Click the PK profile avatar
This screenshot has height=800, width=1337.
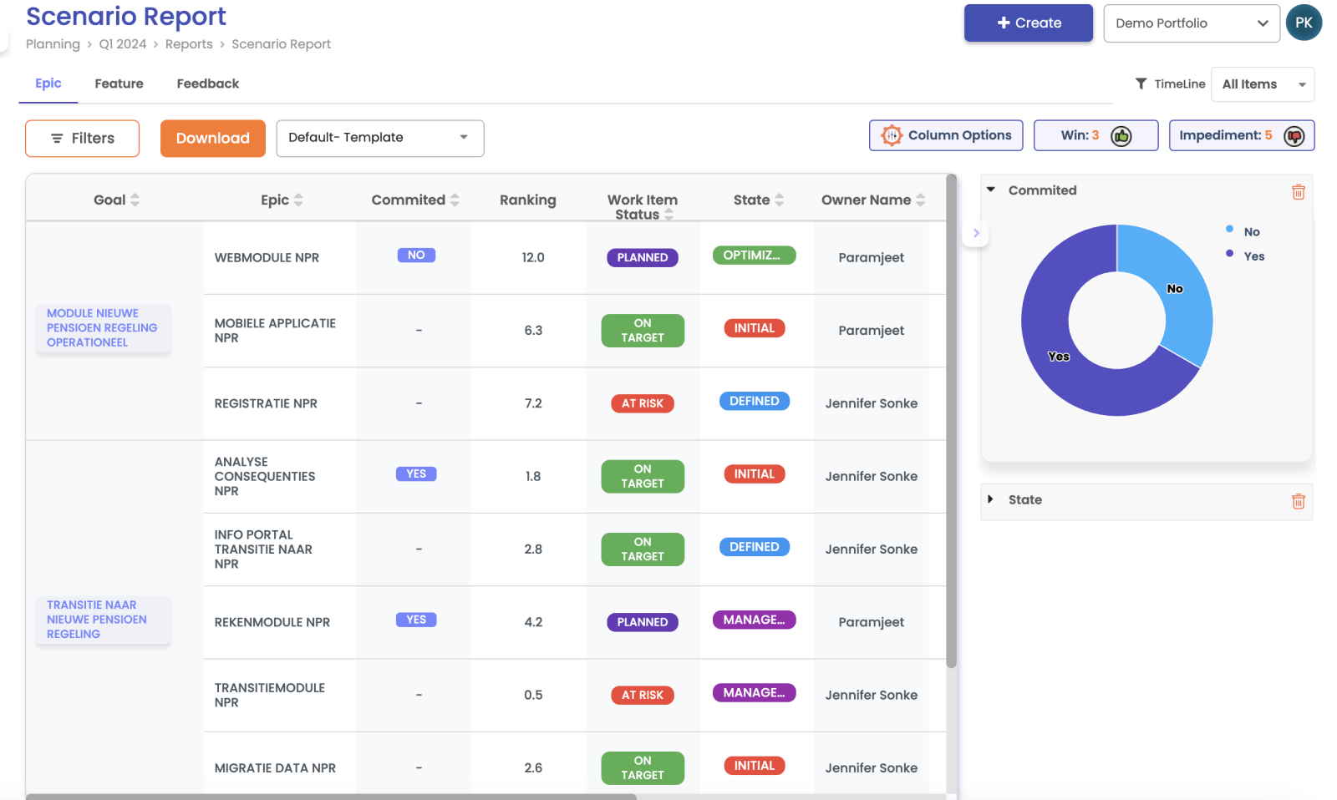tap(1304, 23)
